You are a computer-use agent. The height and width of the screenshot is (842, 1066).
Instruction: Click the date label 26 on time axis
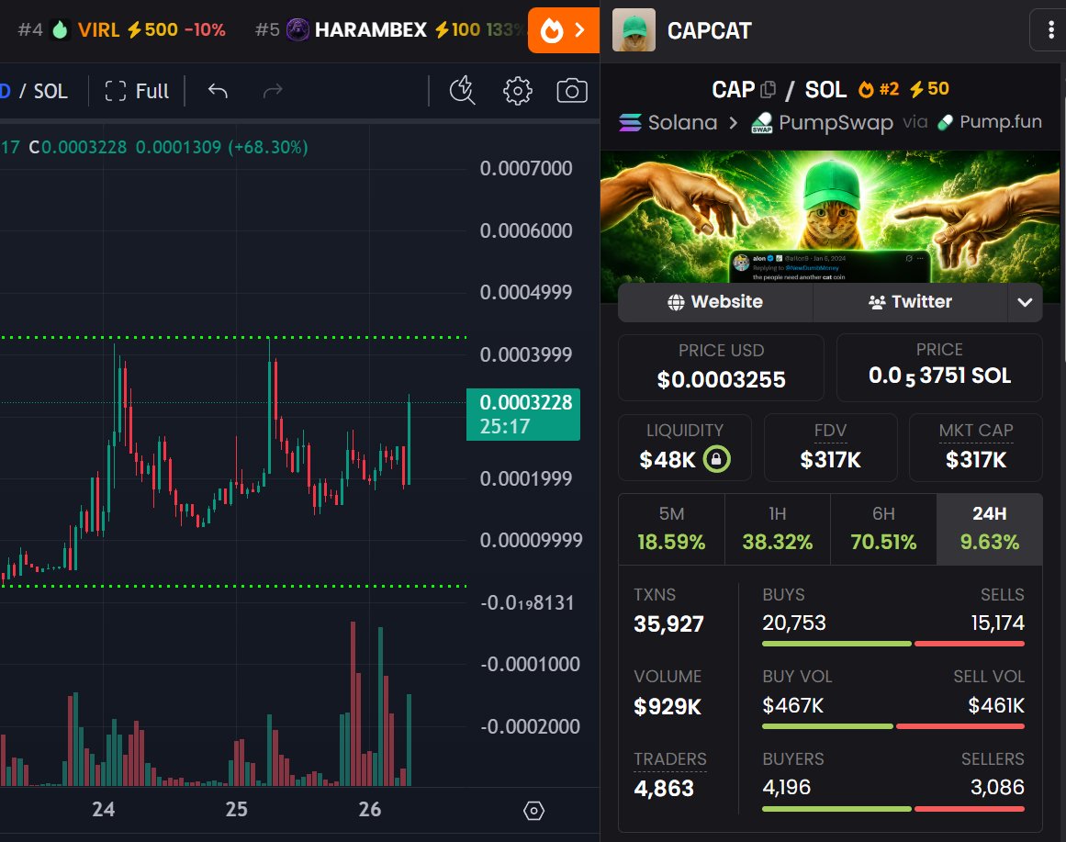click(x=370, y=809)
